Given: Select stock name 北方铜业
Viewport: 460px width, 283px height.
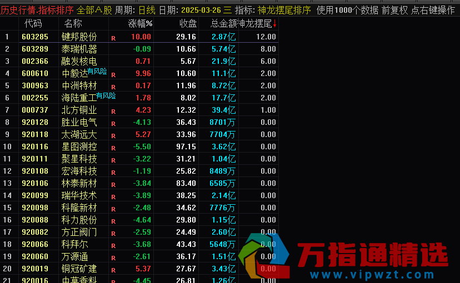Looking at the screenshot, I should click(x=79, y=110).
